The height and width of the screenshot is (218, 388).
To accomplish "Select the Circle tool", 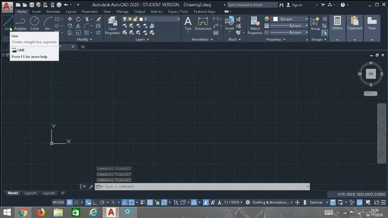I will pos(35,23).
